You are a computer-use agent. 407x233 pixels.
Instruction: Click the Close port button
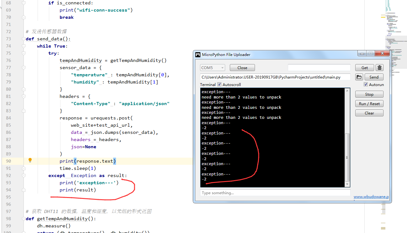tap(242, 68)
